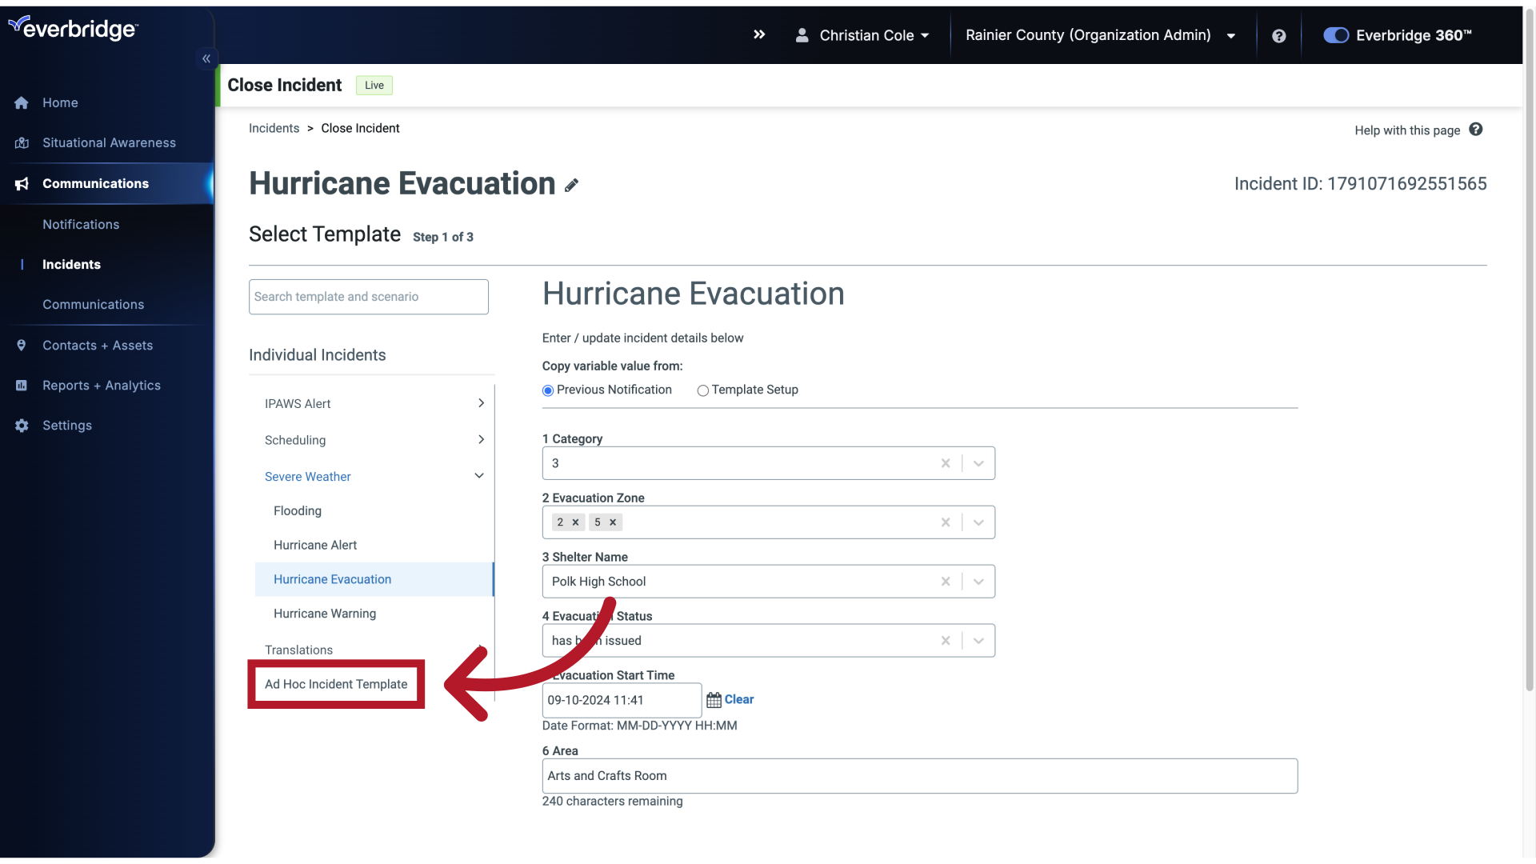The height and width of the screenshot is (864, 1536).
Task: Select Template Setup radio button
Action: tap(702, 390)
